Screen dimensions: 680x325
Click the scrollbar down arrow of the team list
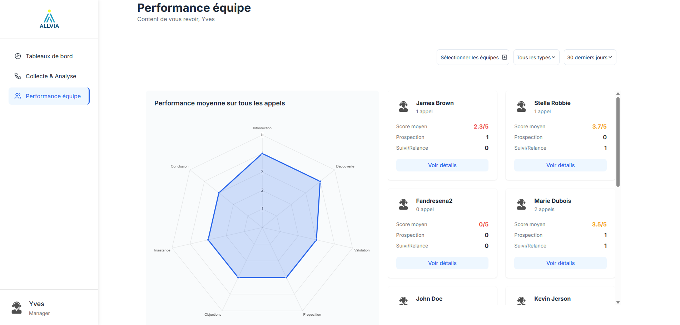point(618,302)
